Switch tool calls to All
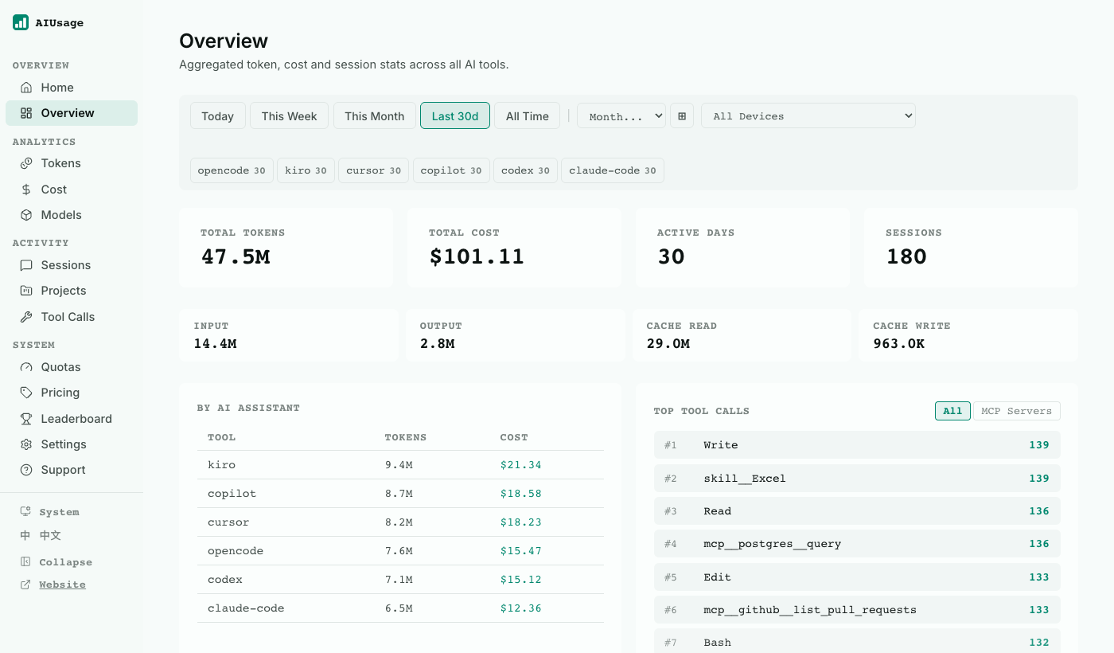Screen dimensions: 1114x653 (x=952, y=411)
